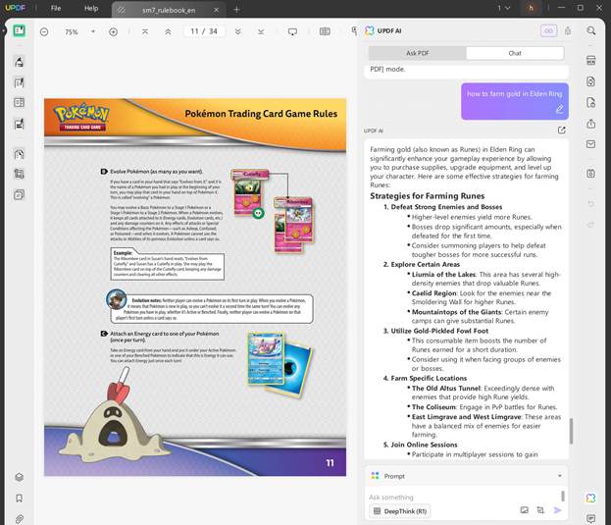This screenshot has width=611, height=525.
Task: Toggle DeepThink (R1) mode
Action: coord(400,511)
